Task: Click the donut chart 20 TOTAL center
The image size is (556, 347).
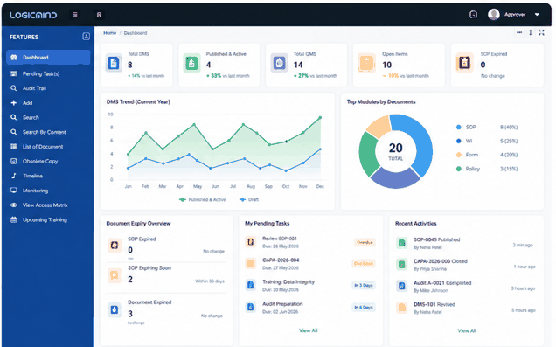Action: click(x=396, y=151)
